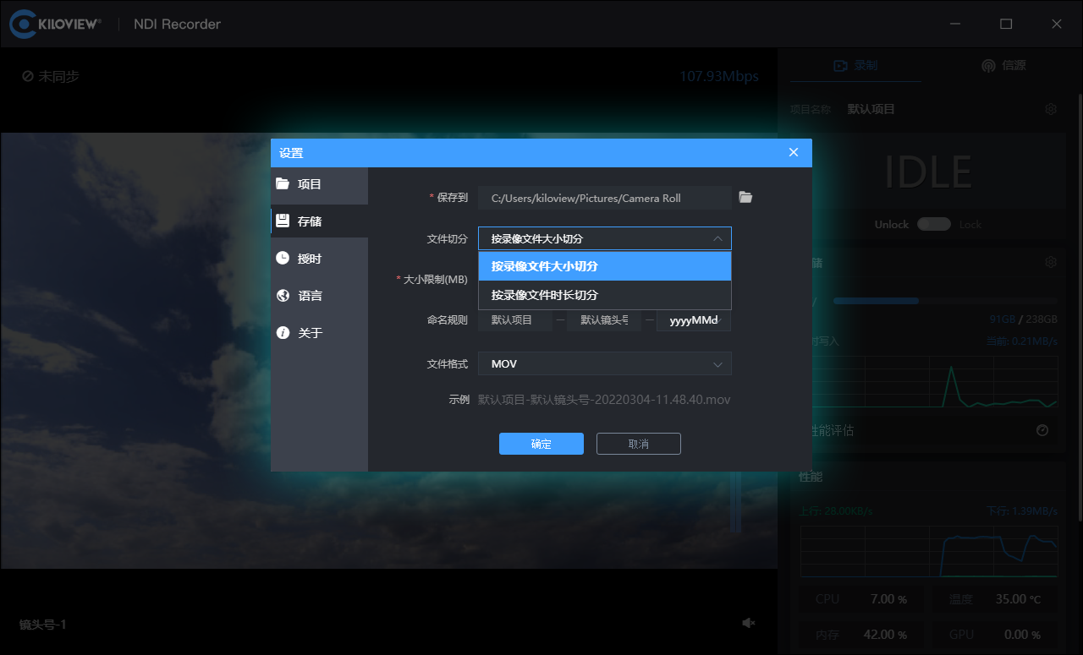The height and width of the screenshot is (655, 1083).
Task: Open the 关于 section
Action: click(319, 333)
